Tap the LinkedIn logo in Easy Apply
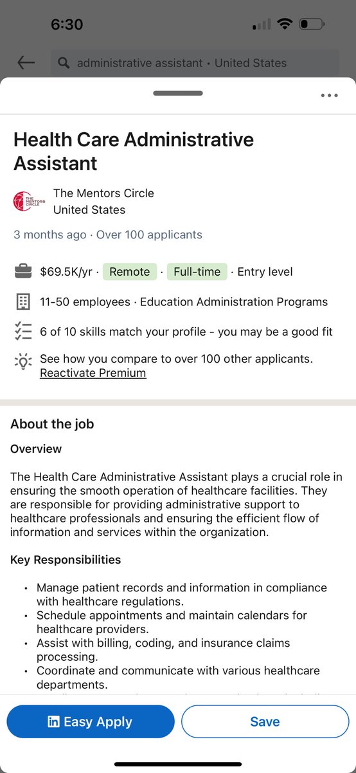This screenshot has width=356, height=773. tap(54, 722)
